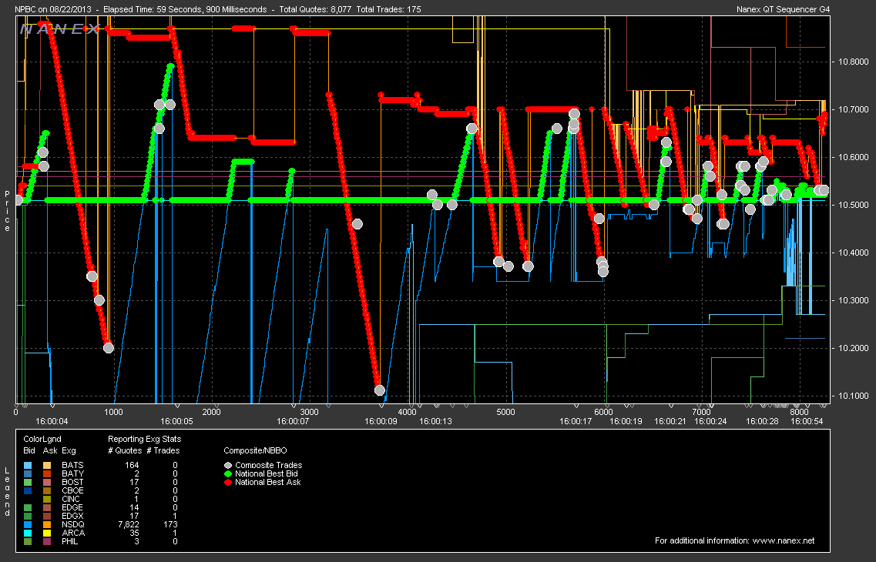876x562 pixels.
Task: Select the NSDQ bid color swatch
Action: click(28, 524)
